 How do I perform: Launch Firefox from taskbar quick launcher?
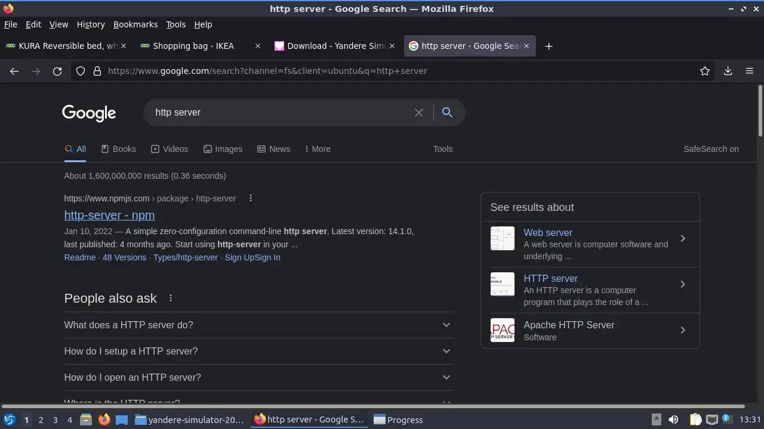[x=104, y=420]
